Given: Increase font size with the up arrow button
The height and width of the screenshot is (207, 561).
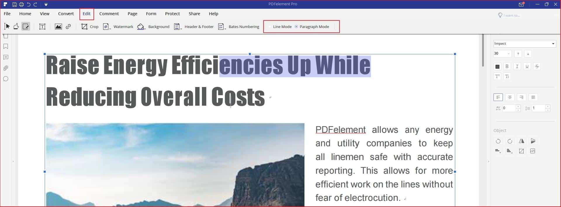Looking at the screenshot, I should point(518,54).
